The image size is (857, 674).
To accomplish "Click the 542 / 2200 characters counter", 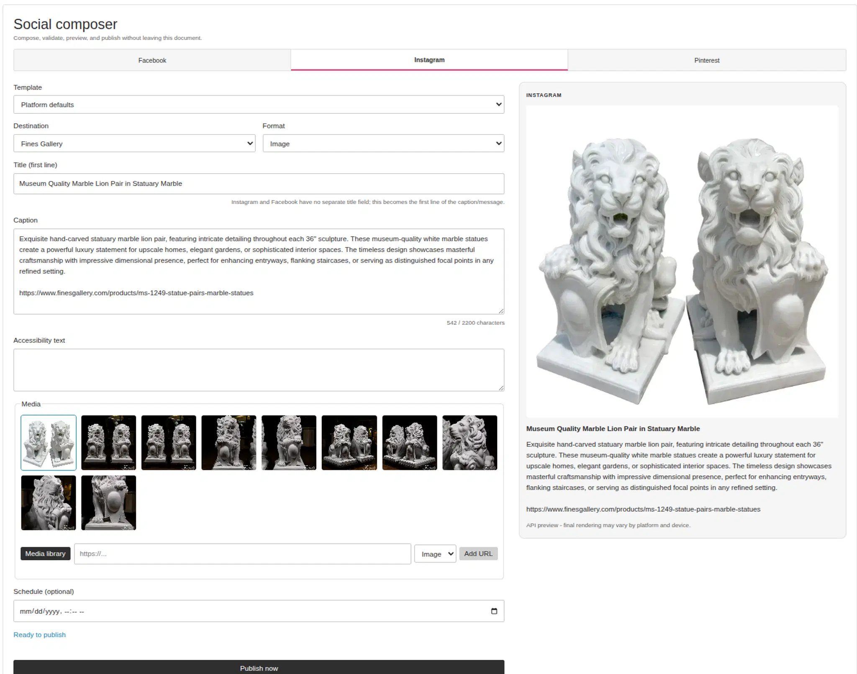I will click(475, 323).
